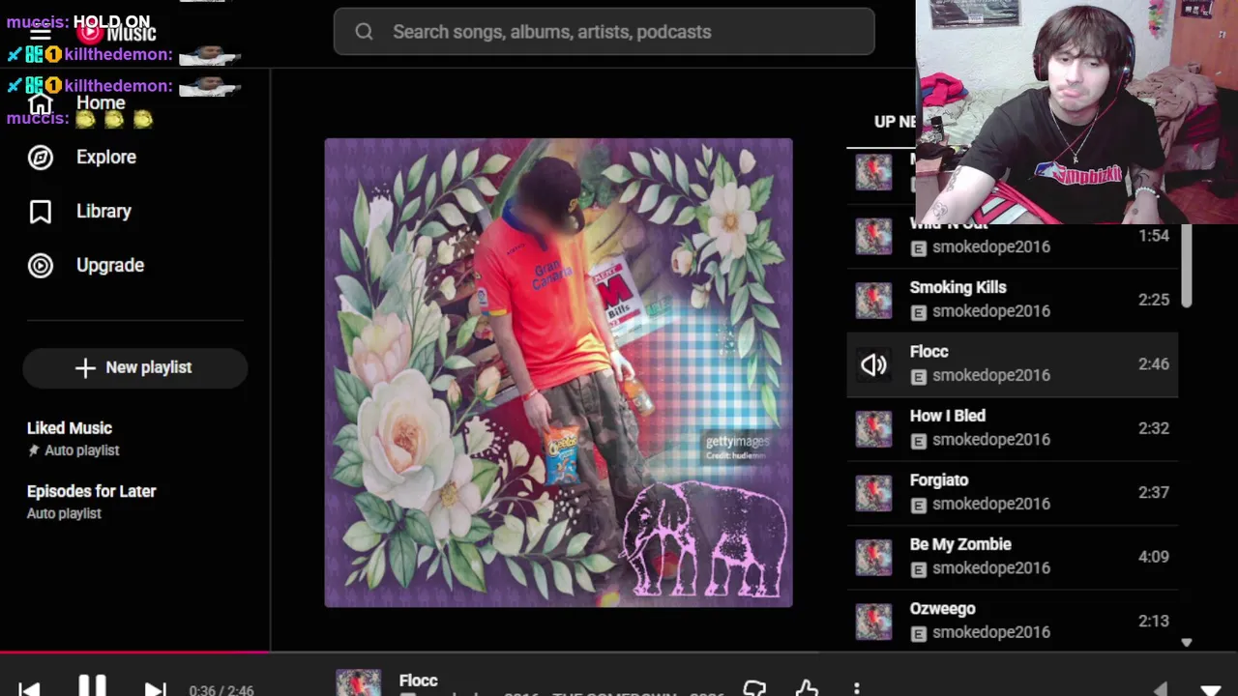The width and height of the screenshot is (1238, 696).
Task: Open smokedope2016 artist under Be My Zombie
Action: 991,568
